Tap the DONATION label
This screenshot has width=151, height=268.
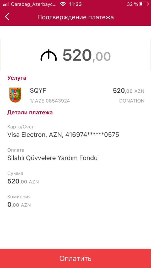(132, 101)
